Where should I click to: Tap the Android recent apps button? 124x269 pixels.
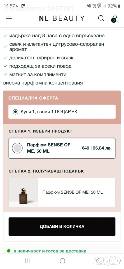click(x=28, y=261)
